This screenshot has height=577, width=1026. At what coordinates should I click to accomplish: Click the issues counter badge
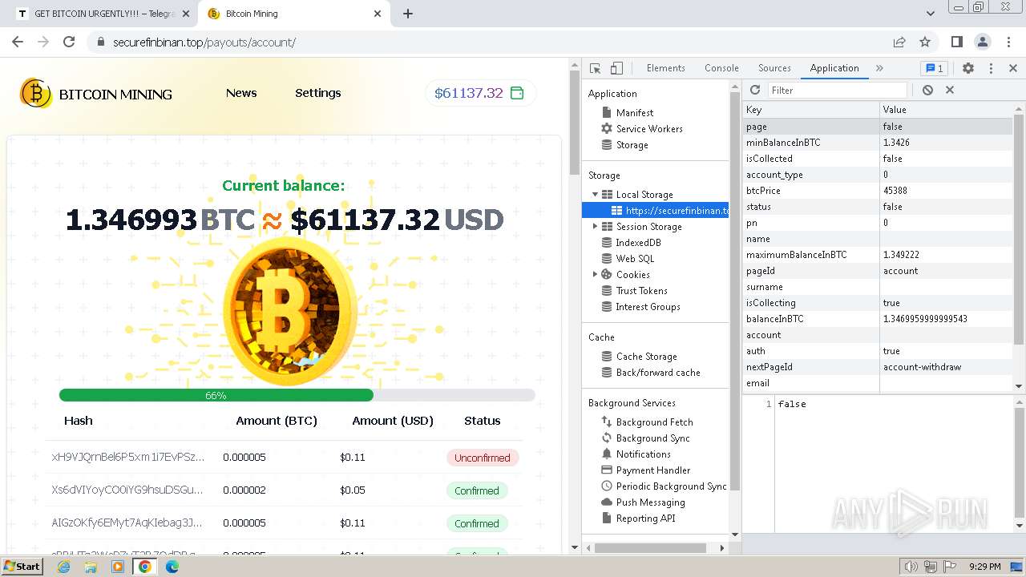point(934,68)
